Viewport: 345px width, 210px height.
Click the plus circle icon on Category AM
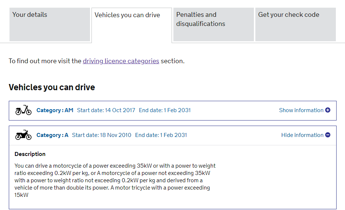coord(327,110)
